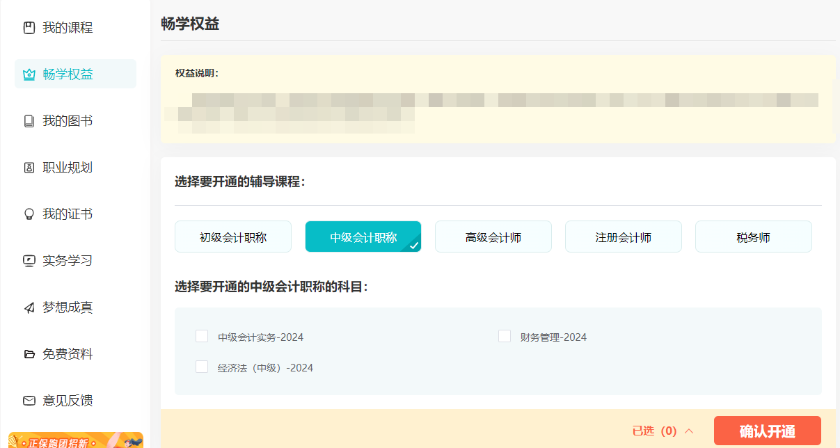Open the 税务师 course option
The width and height of the screenshot is (840, 448).
pyautogui.click(x=753, y=237)
